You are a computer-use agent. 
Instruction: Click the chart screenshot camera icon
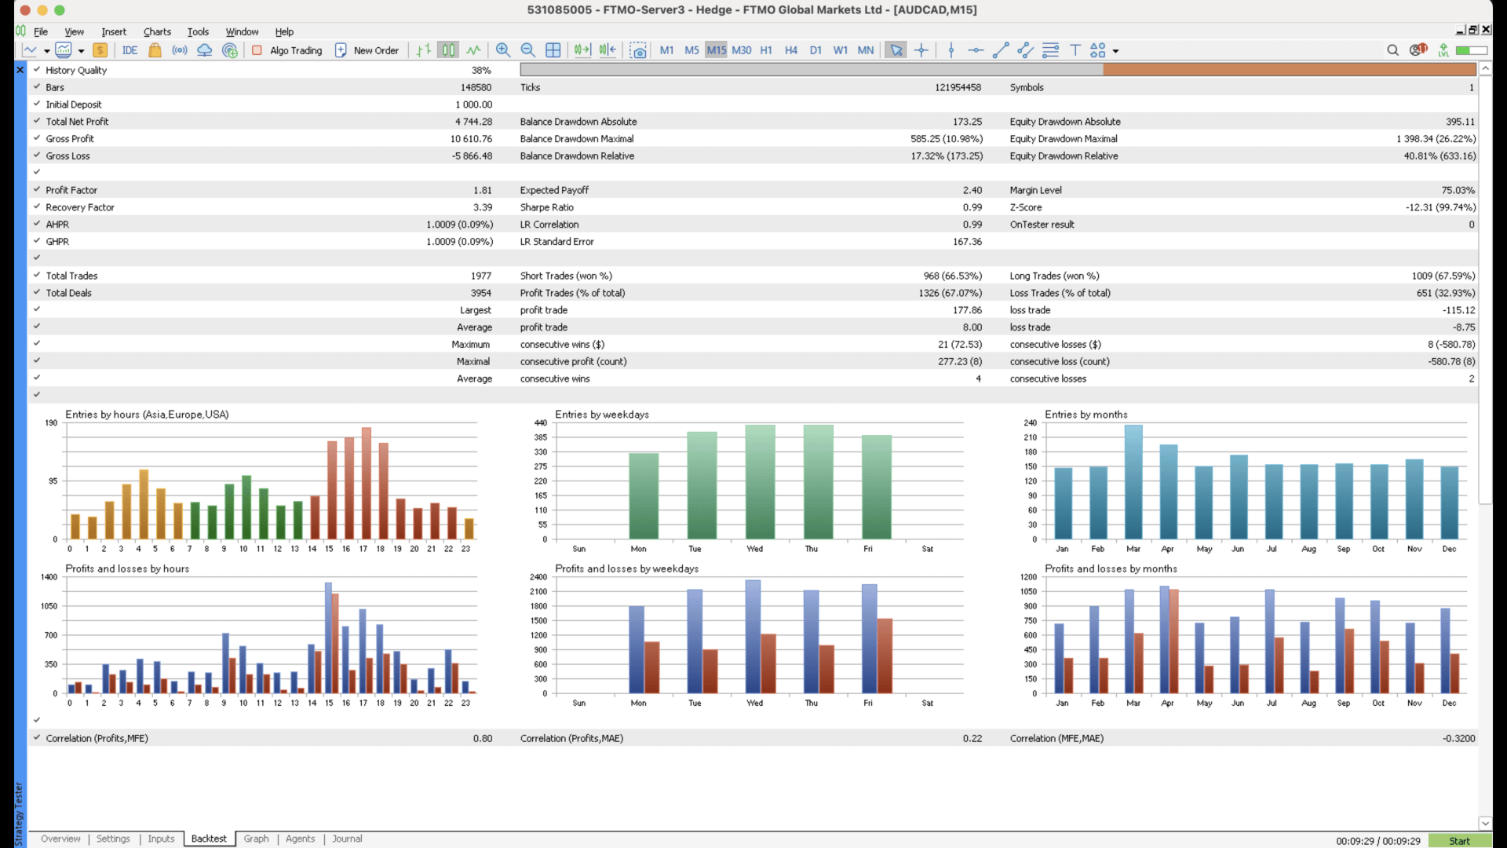(638, 50)
